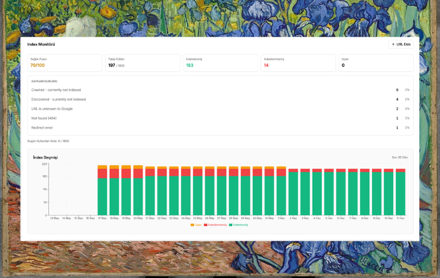
Task: Select the chart bar for 21 May
Action: click(x=150, y=191)
